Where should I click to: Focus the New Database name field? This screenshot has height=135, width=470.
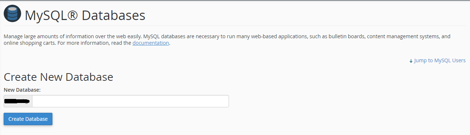pos(130,101)
